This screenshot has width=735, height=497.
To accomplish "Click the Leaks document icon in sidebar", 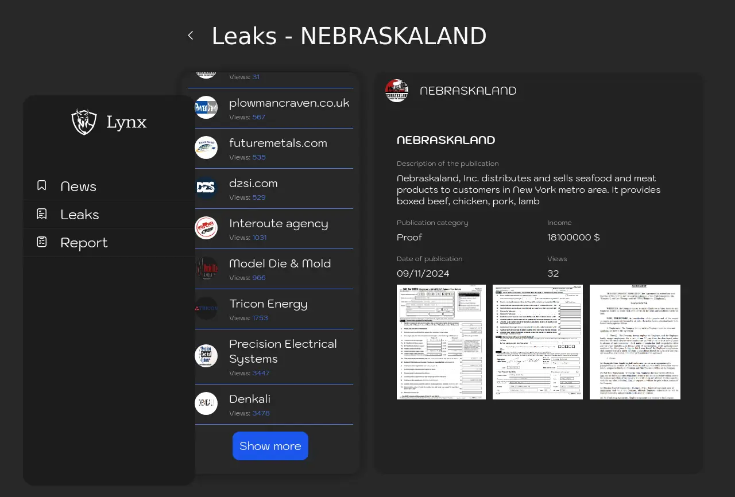I will coord(42,214).
